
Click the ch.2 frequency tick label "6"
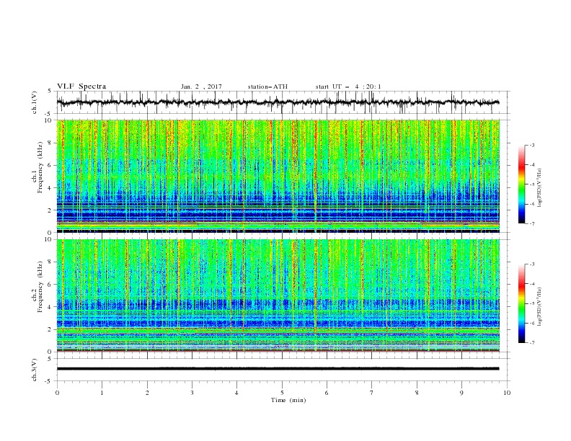point(50,285)
